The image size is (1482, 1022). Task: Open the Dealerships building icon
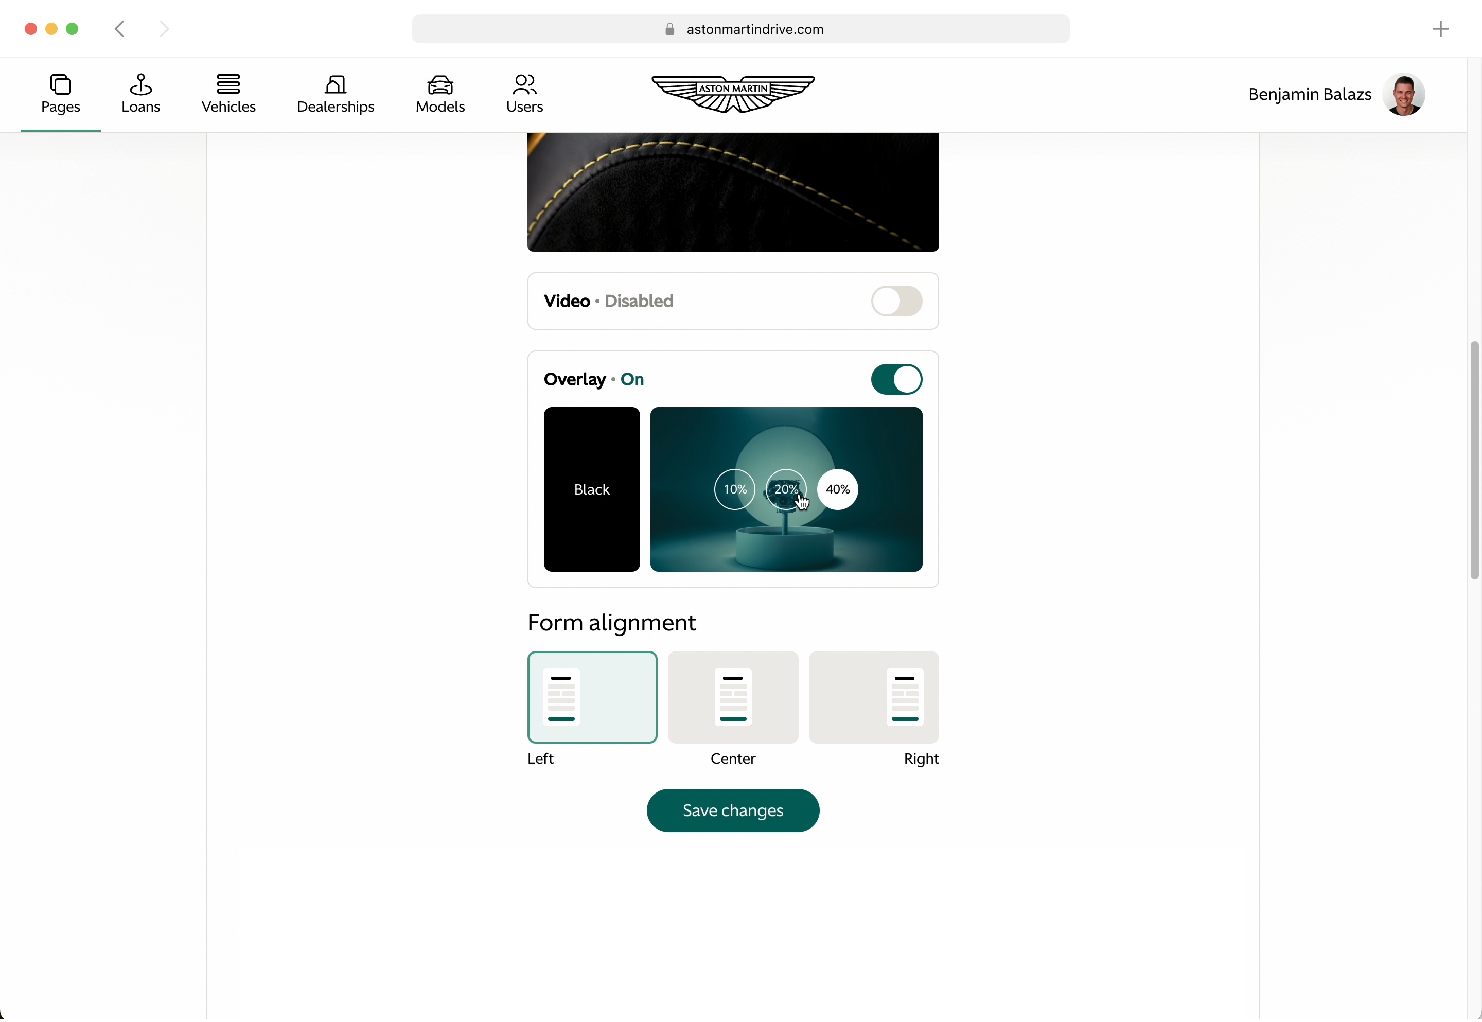point(336,85)
